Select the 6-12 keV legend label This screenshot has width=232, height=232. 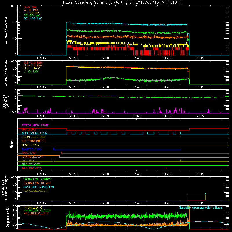coord(31,10)
